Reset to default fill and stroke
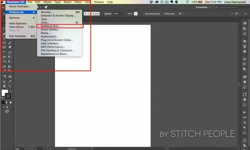 (x=3, y=98)
